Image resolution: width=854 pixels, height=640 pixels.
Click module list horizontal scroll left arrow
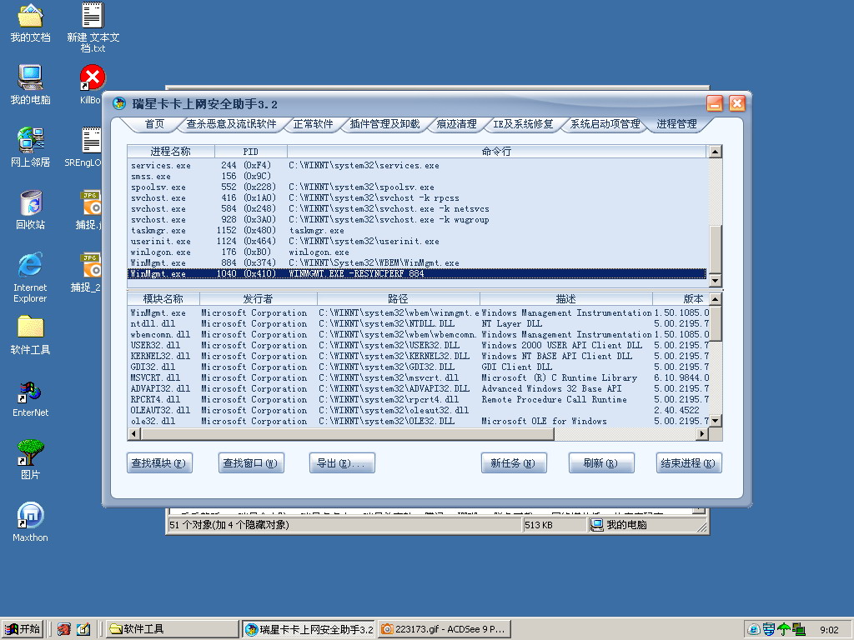point(134,433)
